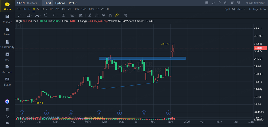Image resolution: width=268 pixels, height=127 pixels.
Task: Select the W weekly timeframe
Action: 34,9
